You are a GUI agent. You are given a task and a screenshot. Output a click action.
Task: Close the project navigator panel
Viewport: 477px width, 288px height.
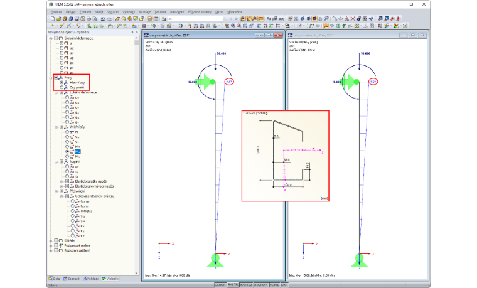coord(137,32)
